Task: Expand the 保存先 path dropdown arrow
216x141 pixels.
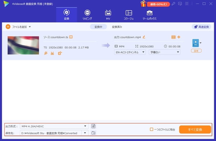Action: click(x=85, y=133)
